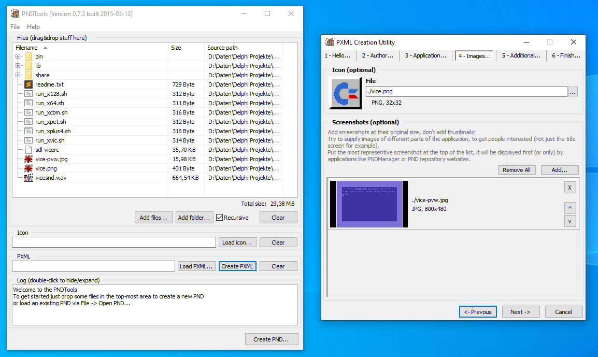Click the folder icon beside bin
Image resolution: width=598 pixels, height=357 pixels.
pos(30,56)
